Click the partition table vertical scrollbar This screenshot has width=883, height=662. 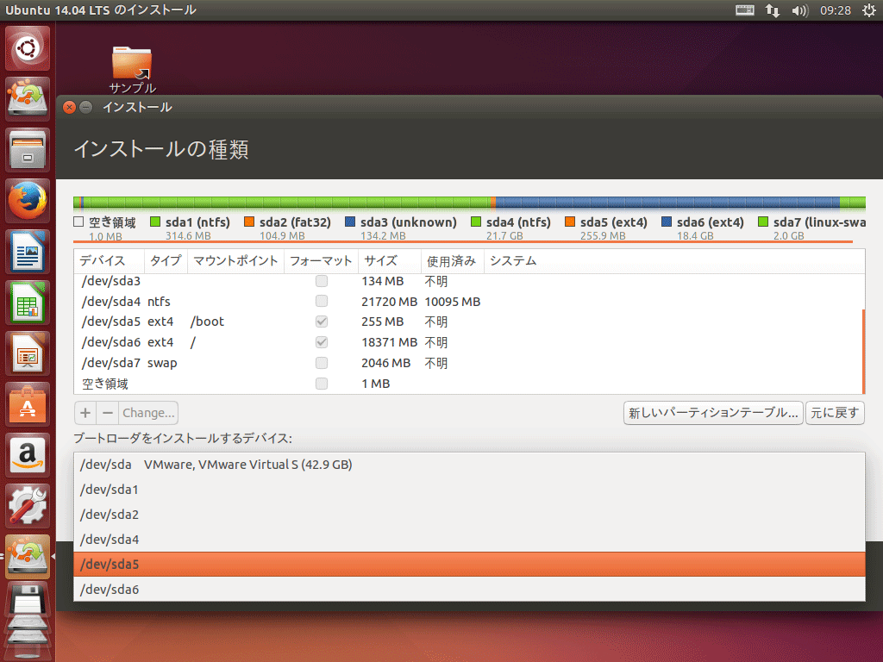point(863,352)
